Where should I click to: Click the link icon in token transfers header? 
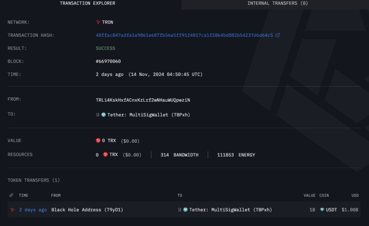11,195
